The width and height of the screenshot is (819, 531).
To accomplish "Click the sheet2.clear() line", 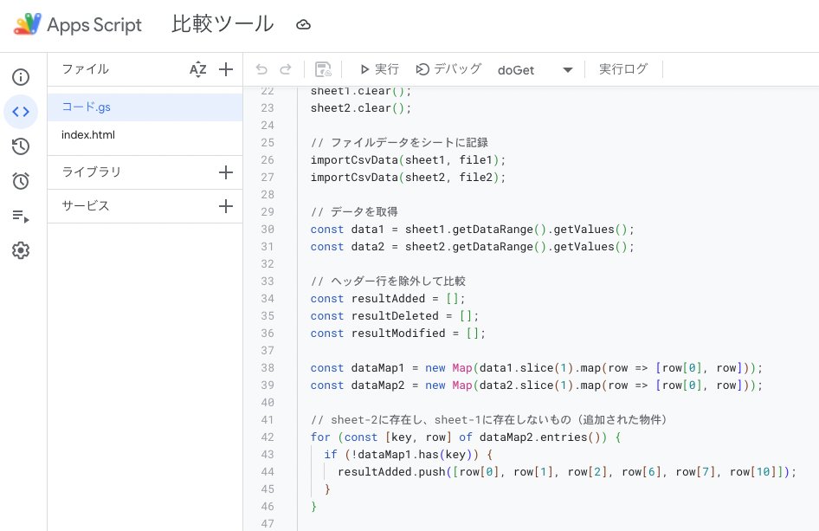I will (361, 108).
